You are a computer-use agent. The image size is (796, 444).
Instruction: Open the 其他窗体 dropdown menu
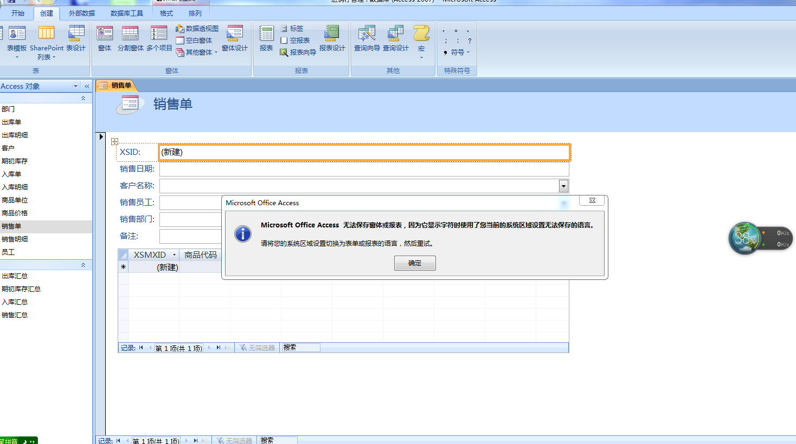tap(198, 53)
